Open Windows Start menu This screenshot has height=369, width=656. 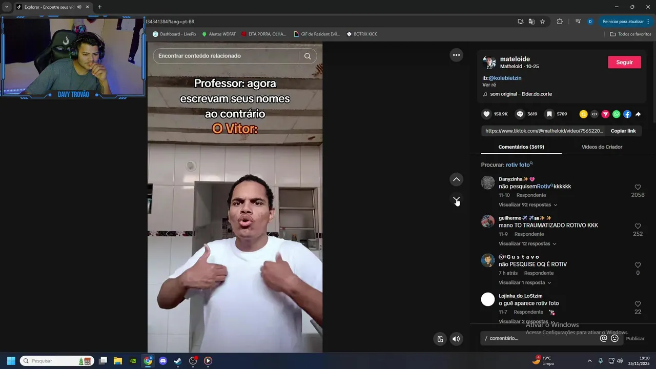[x=11, y=361]
